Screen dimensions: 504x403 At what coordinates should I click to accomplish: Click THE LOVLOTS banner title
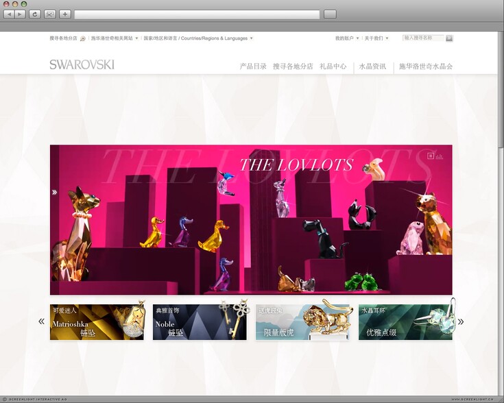coord(296,165)
